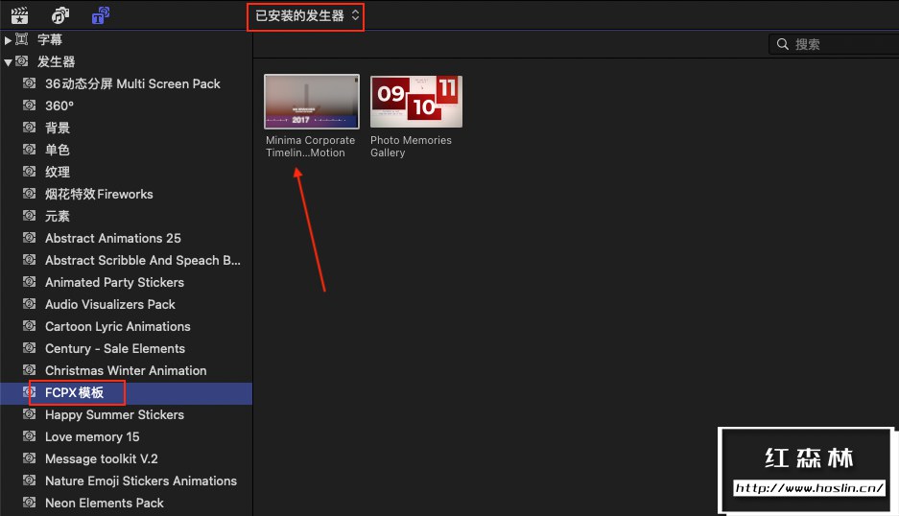The height and width of the screenshot is (516, 899).
Task: Select the 纹理 category
Action: [x=58, y=172]
